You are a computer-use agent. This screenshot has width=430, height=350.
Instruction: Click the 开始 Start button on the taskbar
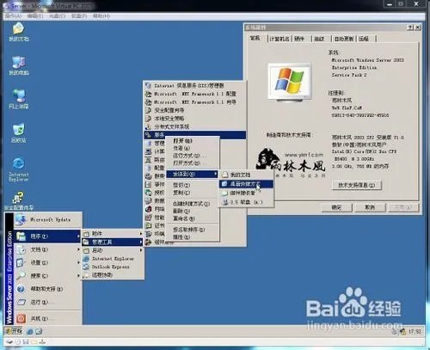14,331
